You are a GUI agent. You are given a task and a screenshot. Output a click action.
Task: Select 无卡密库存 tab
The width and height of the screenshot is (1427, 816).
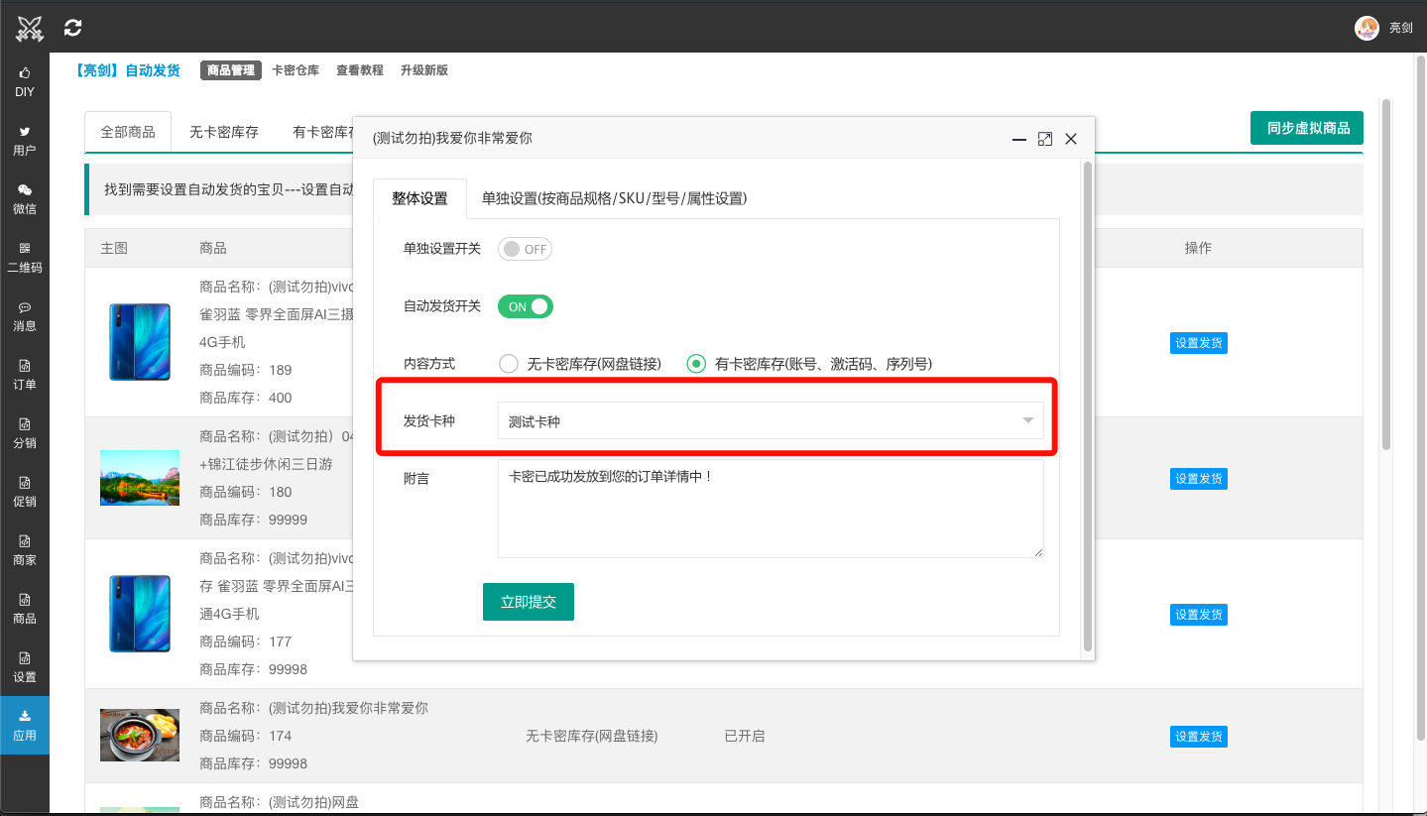coord(224,132)
